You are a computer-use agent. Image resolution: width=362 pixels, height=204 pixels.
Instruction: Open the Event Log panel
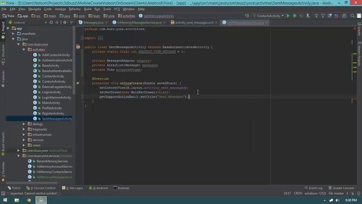[313, 188]
